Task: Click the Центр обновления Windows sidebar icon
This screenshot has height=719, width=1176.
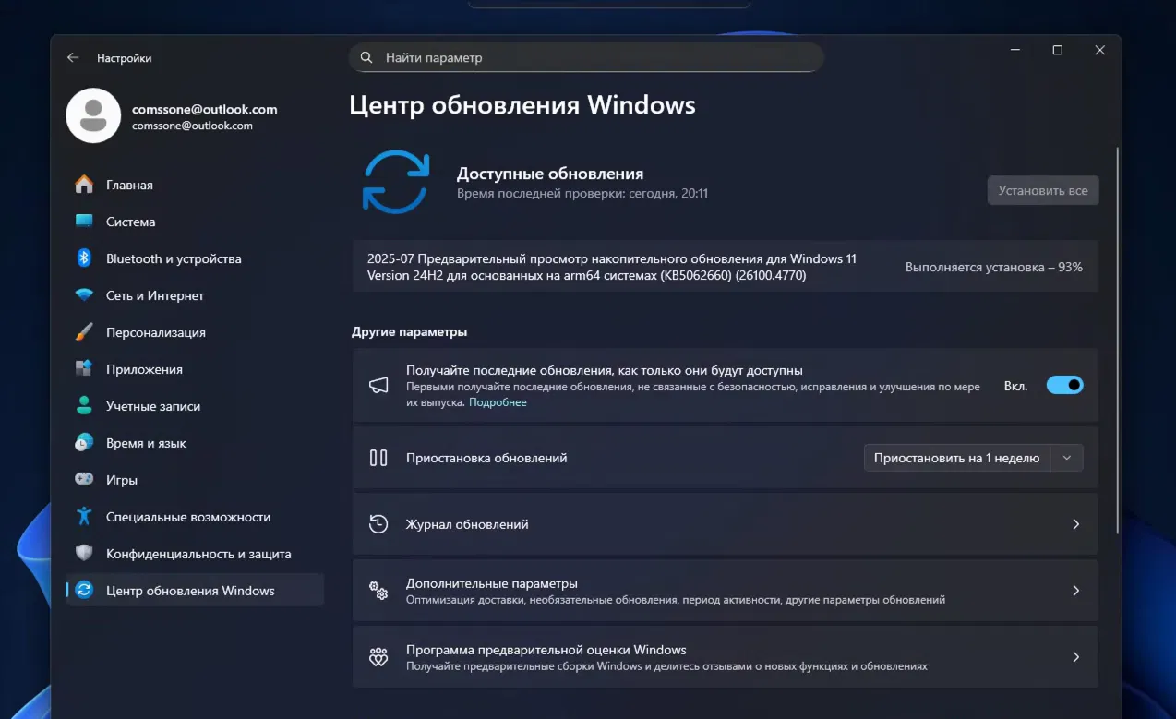Action: [84, 591]
